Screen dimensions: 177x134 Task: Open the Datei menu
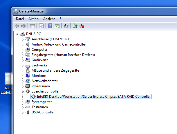point(20,19)
